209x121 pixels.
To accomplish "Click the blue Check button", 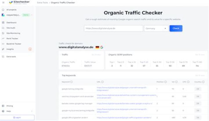I will [x=176, y=28].
